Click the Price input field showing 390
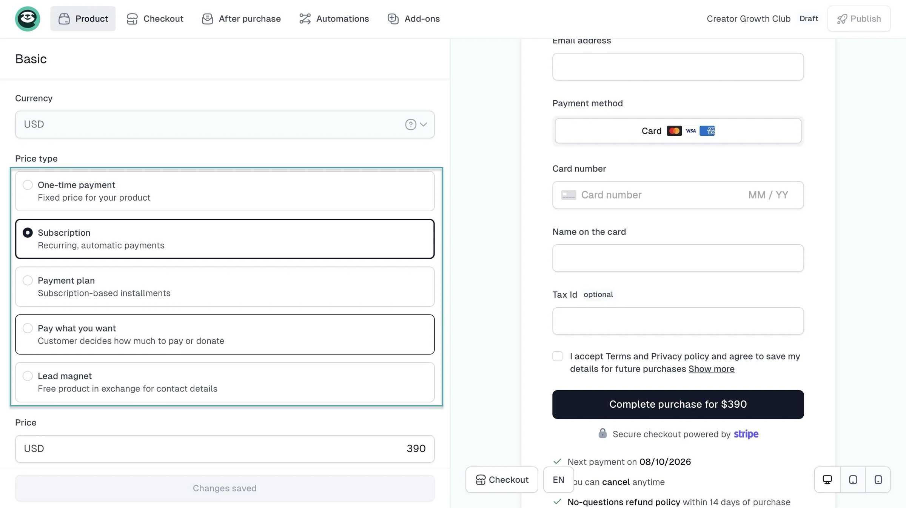Image resolution: width=906 pixels, height=508 pixels. (x=225, y=449)
